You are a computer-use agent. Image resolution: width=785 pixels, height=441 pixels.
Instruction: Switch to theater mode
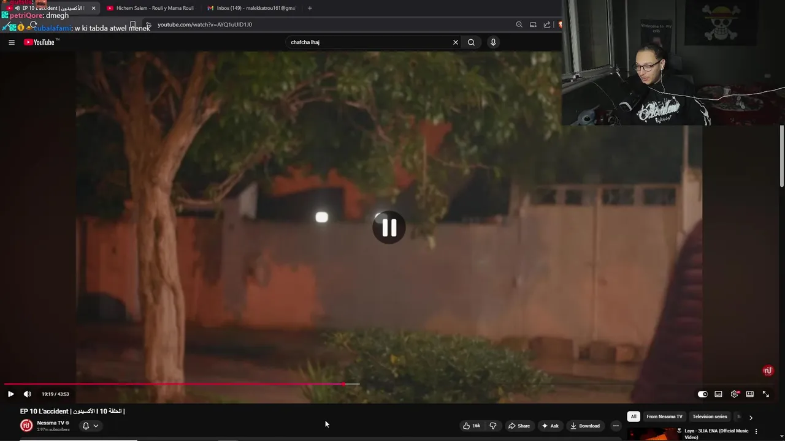point(749,394)
